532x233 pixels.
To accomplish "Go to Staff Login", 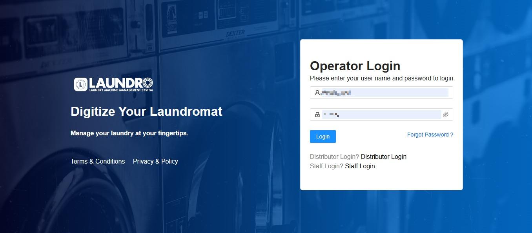I will [x=360, y=166].
